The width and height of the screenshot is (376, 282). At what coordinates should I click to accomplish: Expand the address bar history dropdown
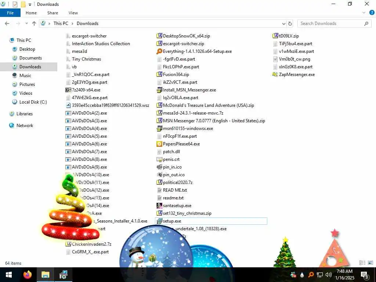(284, 23)
